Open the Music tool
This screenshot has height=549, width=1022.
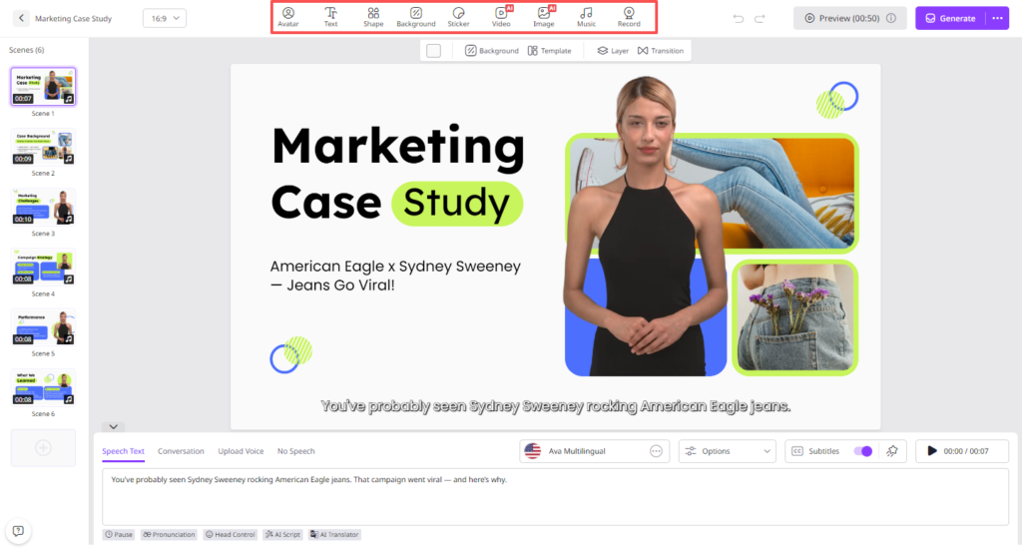click(x=586, y=17)
